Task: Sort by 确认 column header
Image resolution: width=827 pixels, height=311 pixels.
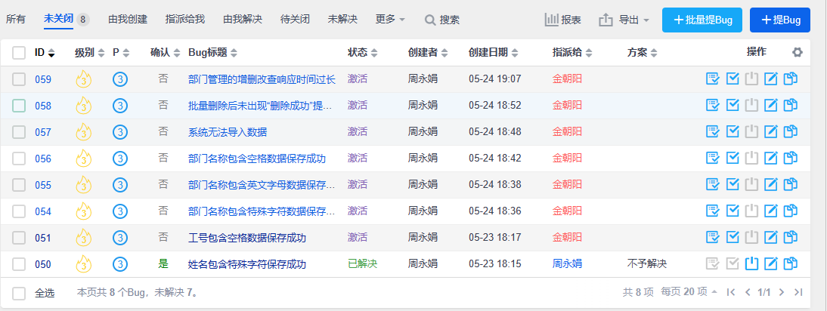Action: pos(165,53)
